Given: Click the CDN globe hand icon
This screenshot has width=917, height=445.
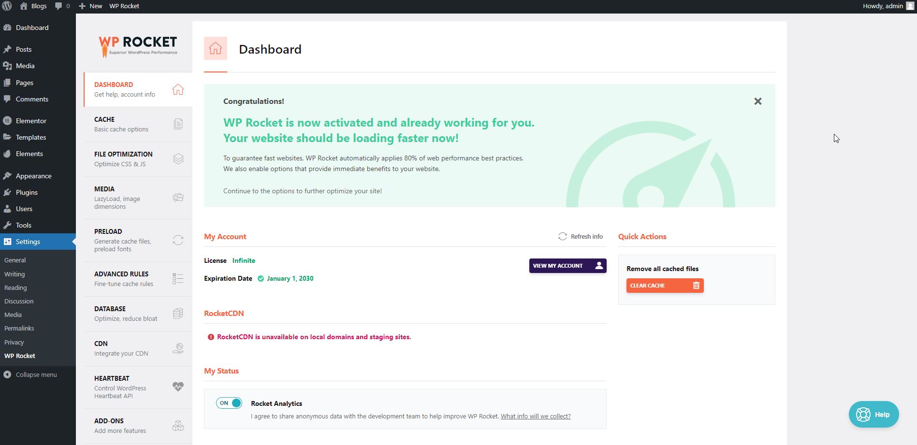Looking at the screenshot, I should tap(178, 348).
